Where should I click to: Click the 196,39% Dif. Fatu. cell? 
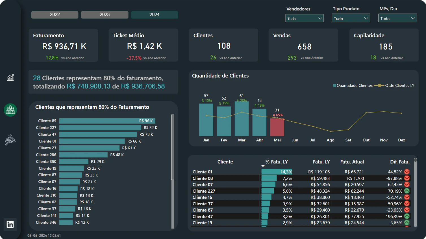394,216
